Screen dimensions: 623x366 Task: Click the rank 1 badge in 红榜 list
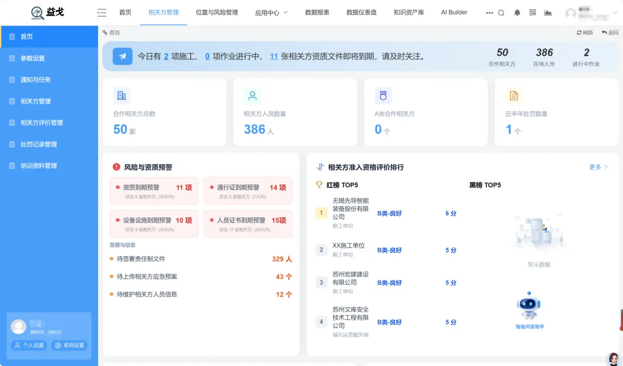(321, 213)
